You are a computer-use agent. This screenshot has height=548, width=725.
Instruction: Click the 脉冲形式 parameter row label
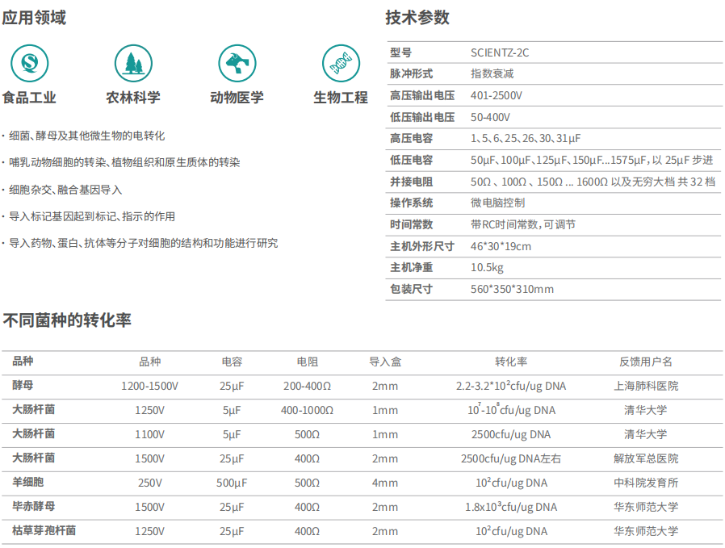(x=412, y=74)
